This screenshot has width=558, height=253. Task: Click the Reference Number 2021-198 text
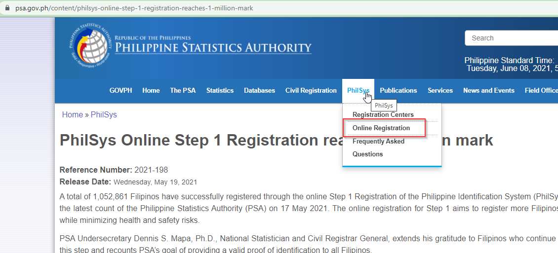click(x=114, y=170)
